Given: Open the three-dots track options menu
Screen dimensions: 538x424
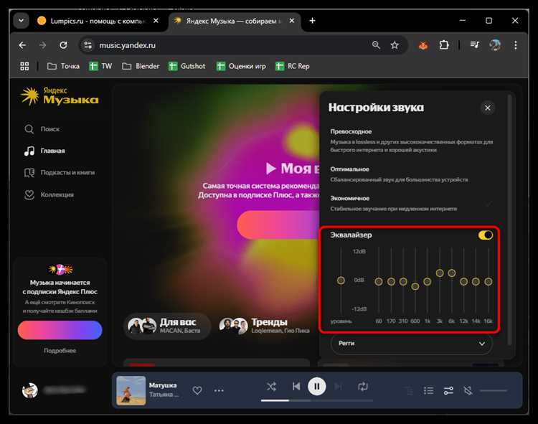Looking at the screenshot, I should tap(219, 390).
